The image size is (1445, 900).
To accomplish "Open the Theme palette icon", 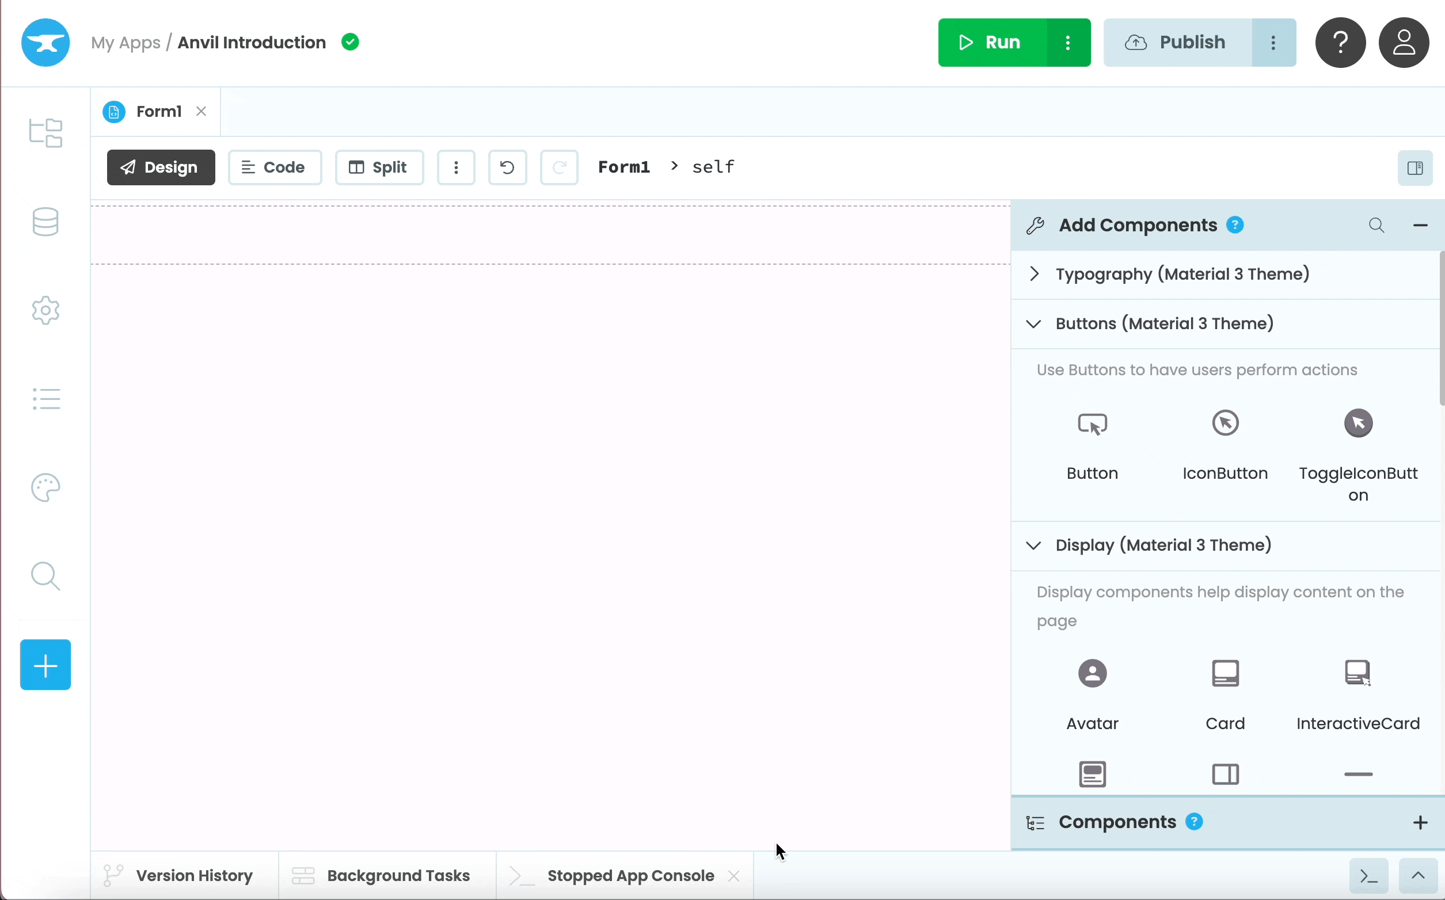I will [45, 488].
